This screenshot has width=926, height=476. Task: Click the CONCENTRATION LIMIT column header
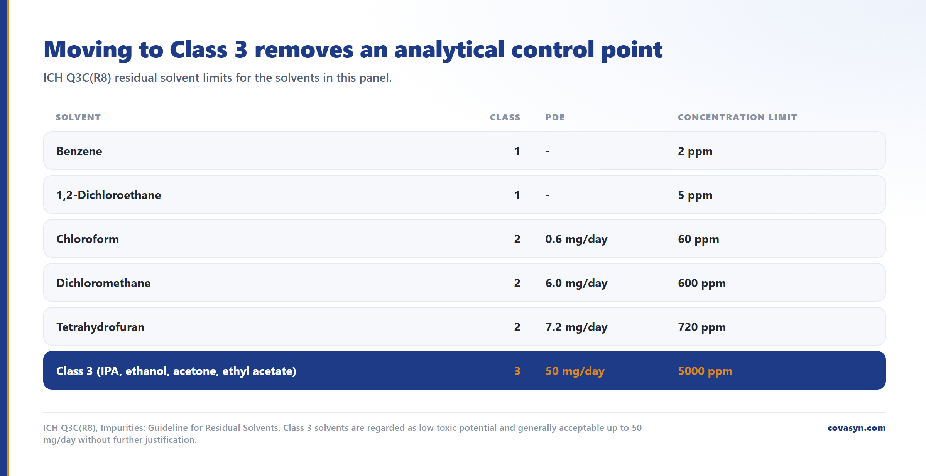[x=737, y=117]
